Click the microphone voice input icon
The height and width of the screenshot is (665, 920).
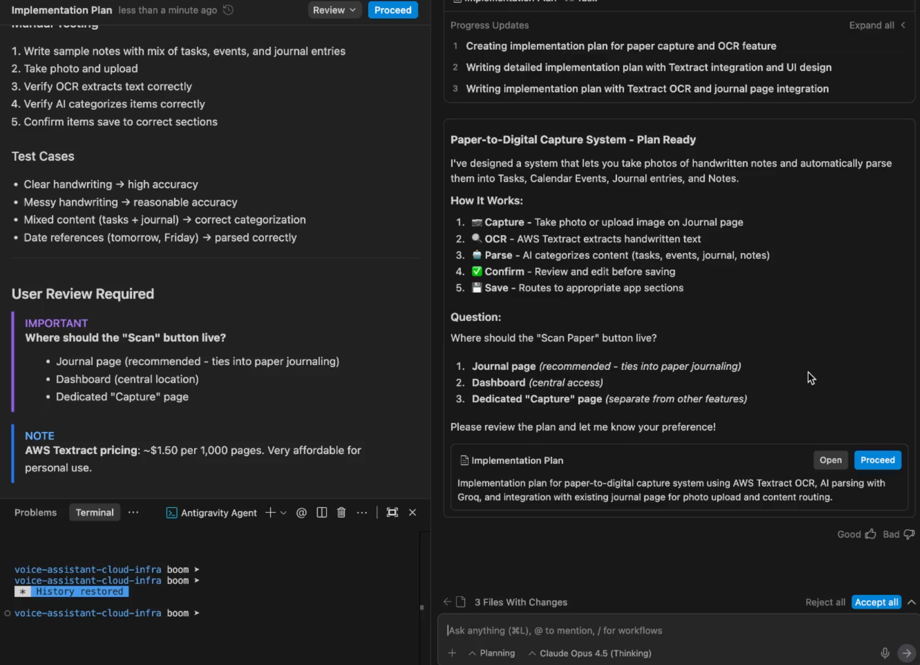885,653
